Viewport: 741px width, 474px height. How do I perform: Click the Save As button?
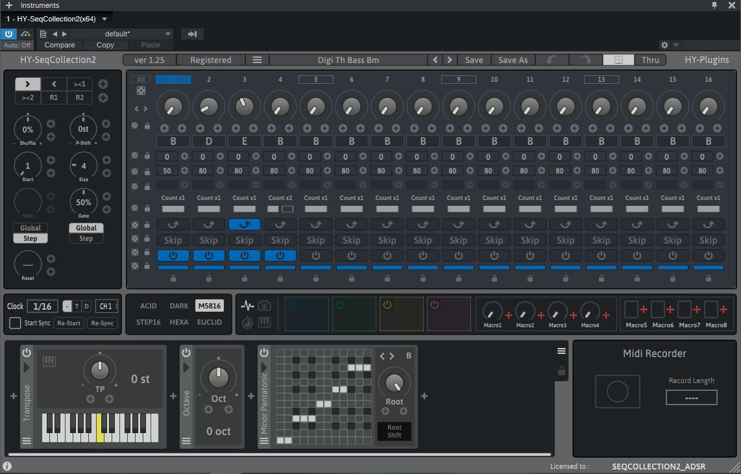pyautogui.click(x=513, y=60)
